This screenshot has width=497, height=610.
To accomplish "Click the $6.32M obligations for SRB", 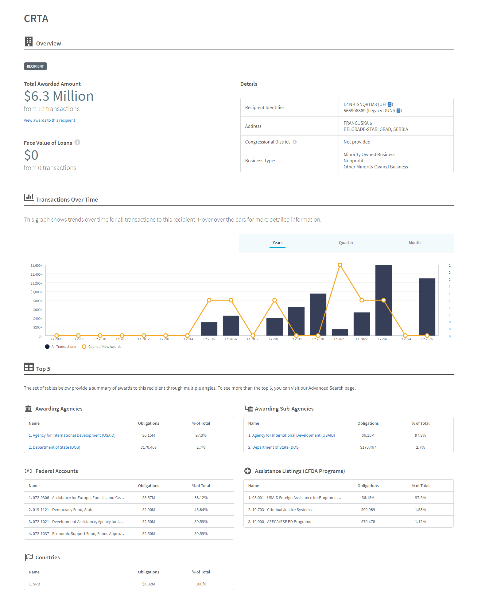I will pos(149,584).
